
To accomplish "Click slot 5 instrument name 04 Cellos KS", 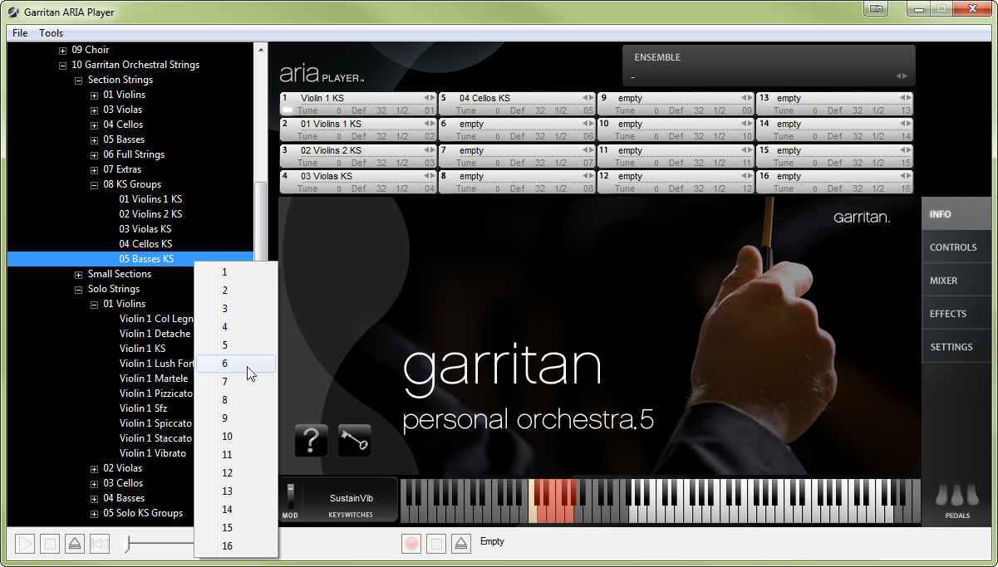I will click(484, 98).
